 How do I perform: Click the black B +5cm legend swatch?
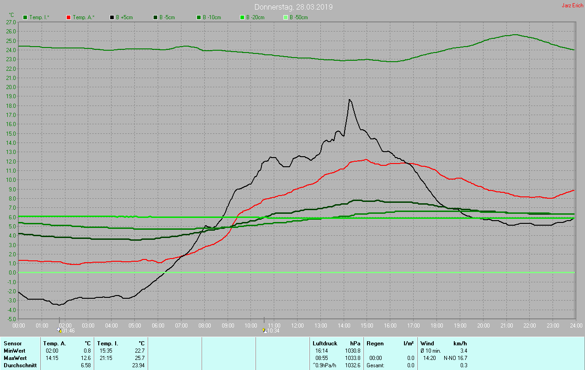click(112, 17)
